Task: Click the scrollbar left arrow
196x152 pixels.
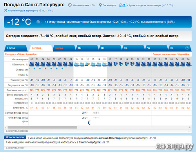Action: 6,127
